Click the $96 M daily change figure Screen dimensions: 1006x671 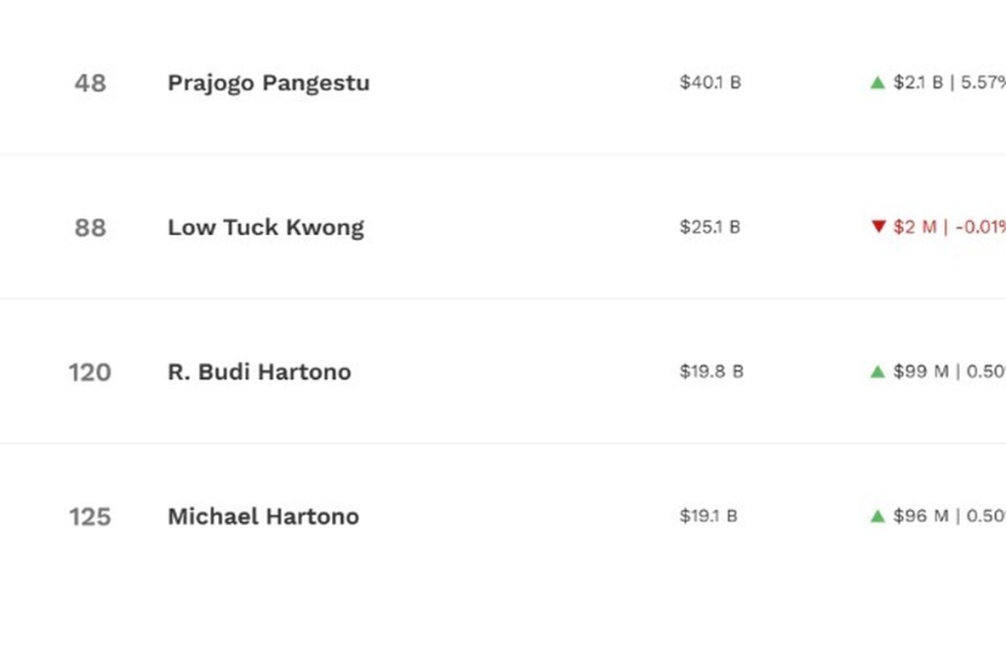921,516
